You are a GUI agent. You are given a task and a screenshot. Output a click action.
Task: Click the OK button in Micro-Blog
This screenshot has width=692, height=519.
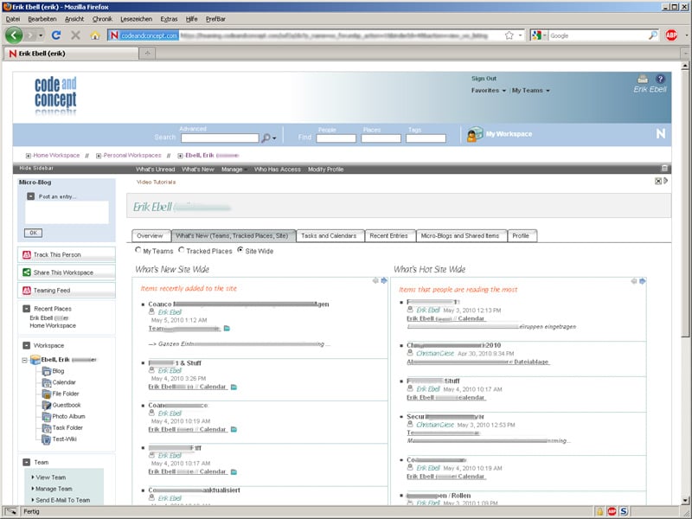tap(33, 233)
